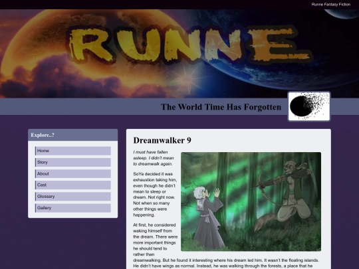Click the Dreamwalker 9 title
This screenshot has width=359, height=269.
(x=162, y=140)
